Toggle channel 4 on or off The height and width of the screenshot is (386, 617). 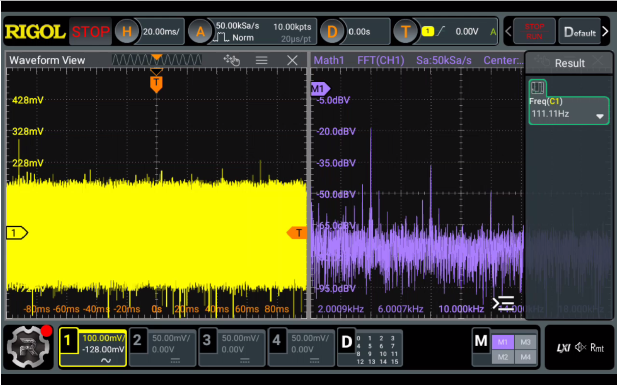pos(276,341)
